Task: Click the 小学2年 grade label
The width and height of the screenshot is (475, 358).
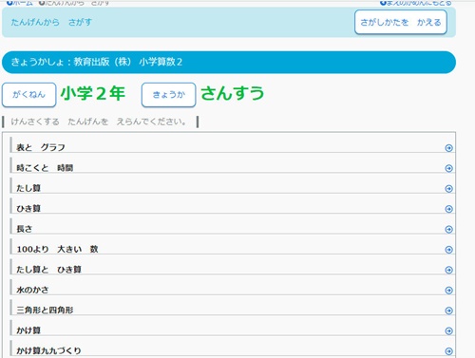Action: [x=92, y=94]
